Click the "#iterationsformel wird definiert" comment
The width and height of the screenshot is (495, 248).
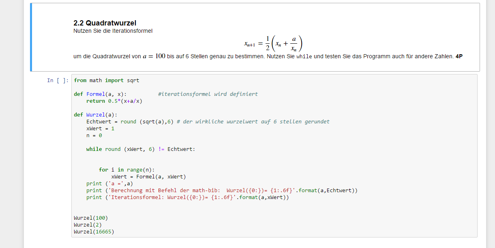(x=208, y=94)
